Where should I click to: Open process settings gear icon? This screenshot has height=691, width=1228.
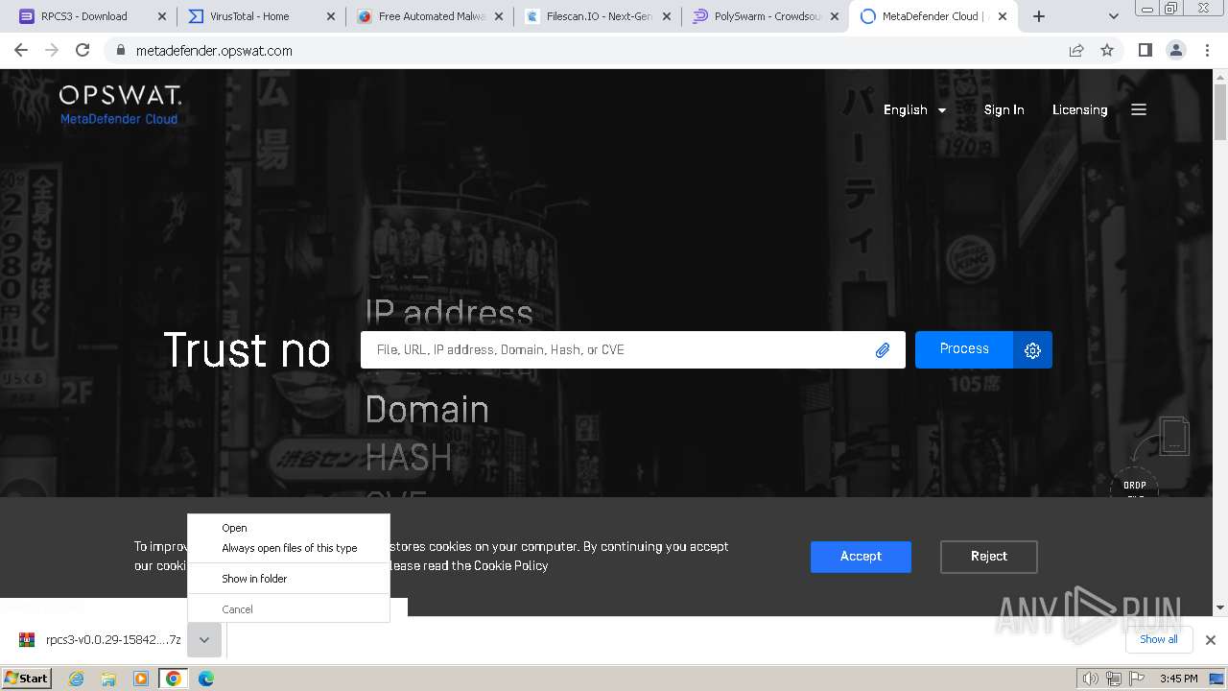pos(1032,350)
